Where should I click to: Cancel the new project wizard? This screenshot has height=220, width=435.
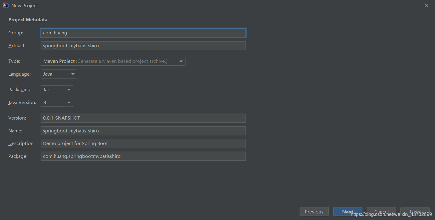pyautogui.click(x=381, y=212)
